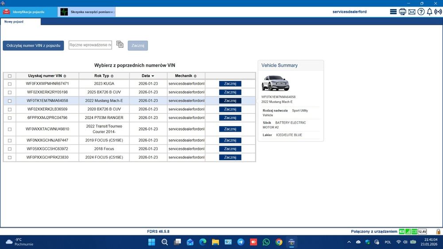
Task: Open the taskbar clock showing 21:41:04
Action: 429,242
